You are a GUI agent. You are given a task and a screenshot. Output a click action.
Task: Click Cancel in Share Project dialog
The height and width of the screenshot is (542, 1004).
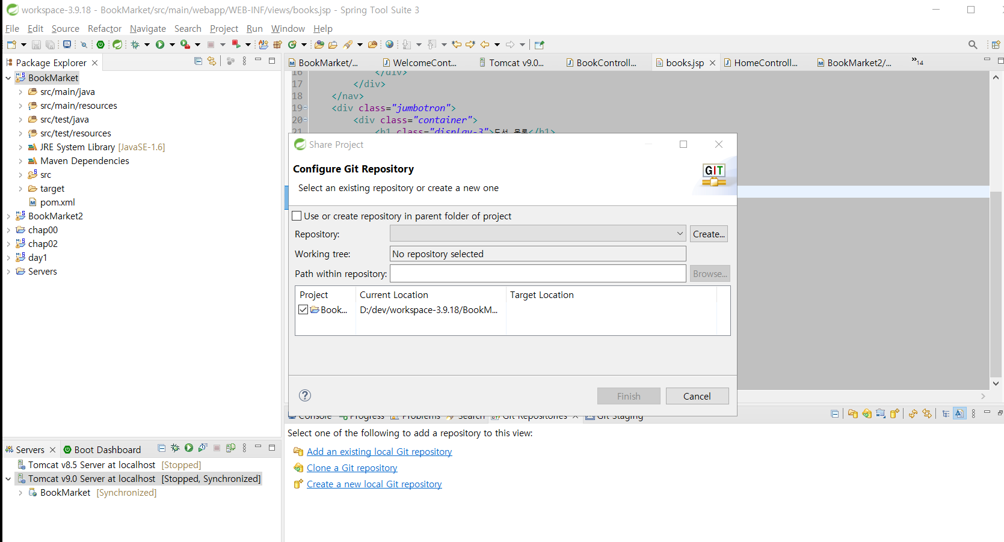pos(697,396)
